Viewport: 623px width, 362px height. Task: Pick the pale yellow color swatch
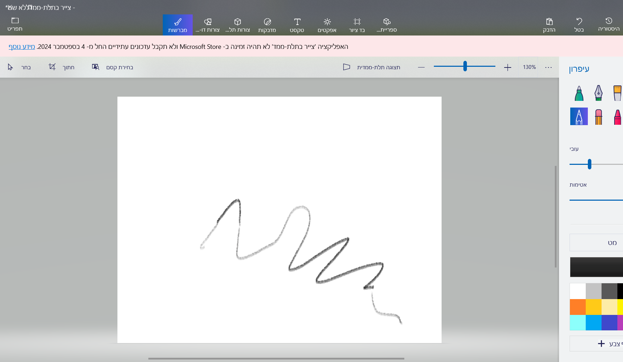pyautogui.click(x=609, y=307)
